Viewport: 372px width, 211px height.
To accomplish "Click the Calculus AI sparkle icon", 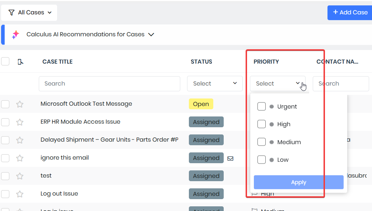I will point(15,35).
